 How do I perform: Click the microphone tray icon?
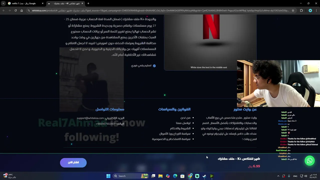[289, 176]
